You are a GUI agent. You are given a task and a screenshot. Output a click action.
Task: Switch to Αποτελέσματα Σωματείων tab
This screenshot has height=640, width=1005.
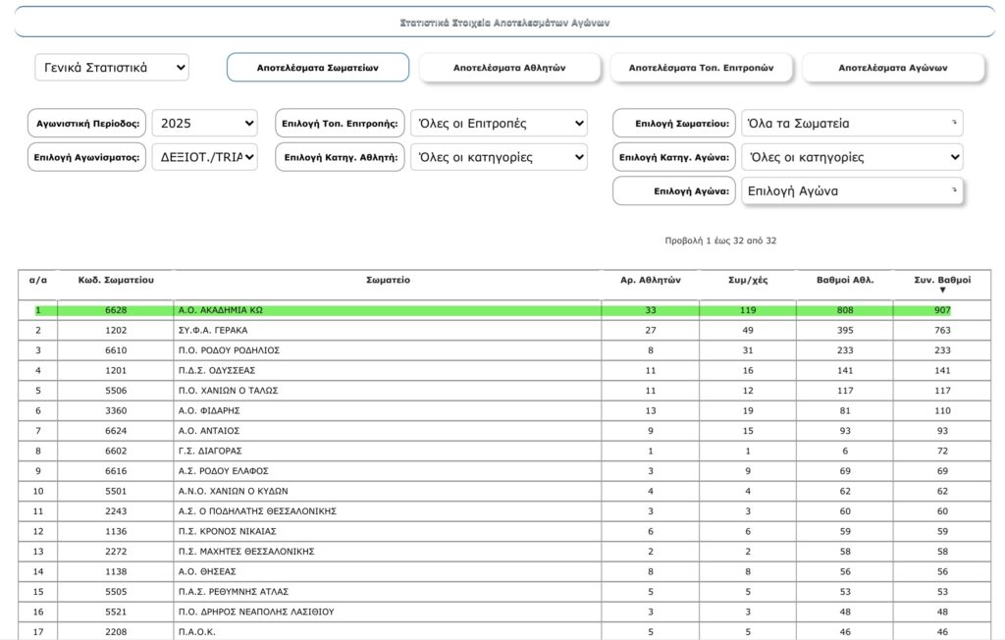click(x=318, y=68)
